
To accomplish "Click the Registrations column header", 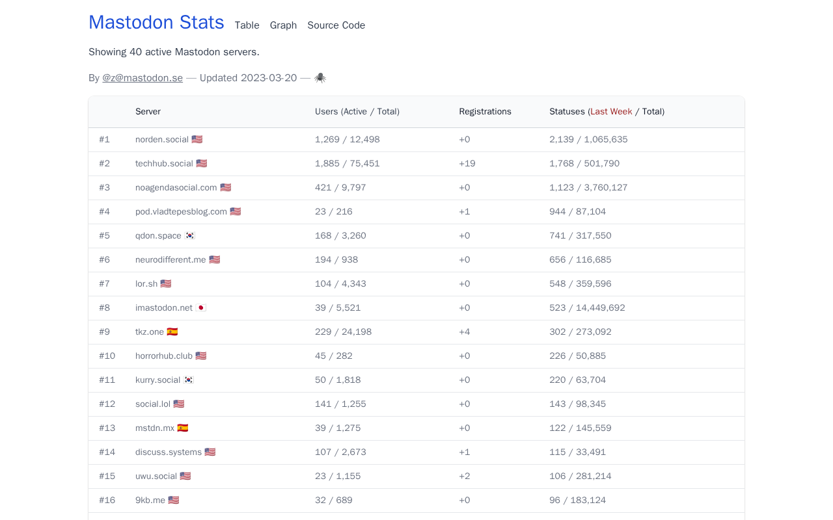I will click(485, 112).
